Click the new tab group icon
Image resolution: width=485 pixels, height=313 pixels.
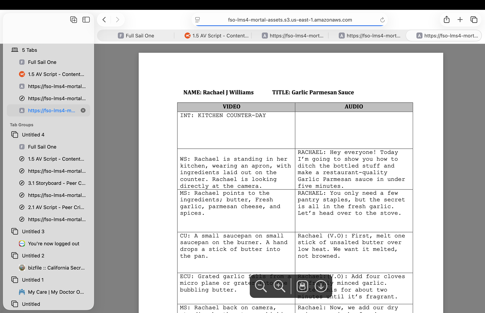point(74,20)
